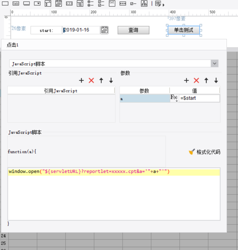This screenshot has height=250, width=238.
Task: Click the 查询 button
Action: 133,30
